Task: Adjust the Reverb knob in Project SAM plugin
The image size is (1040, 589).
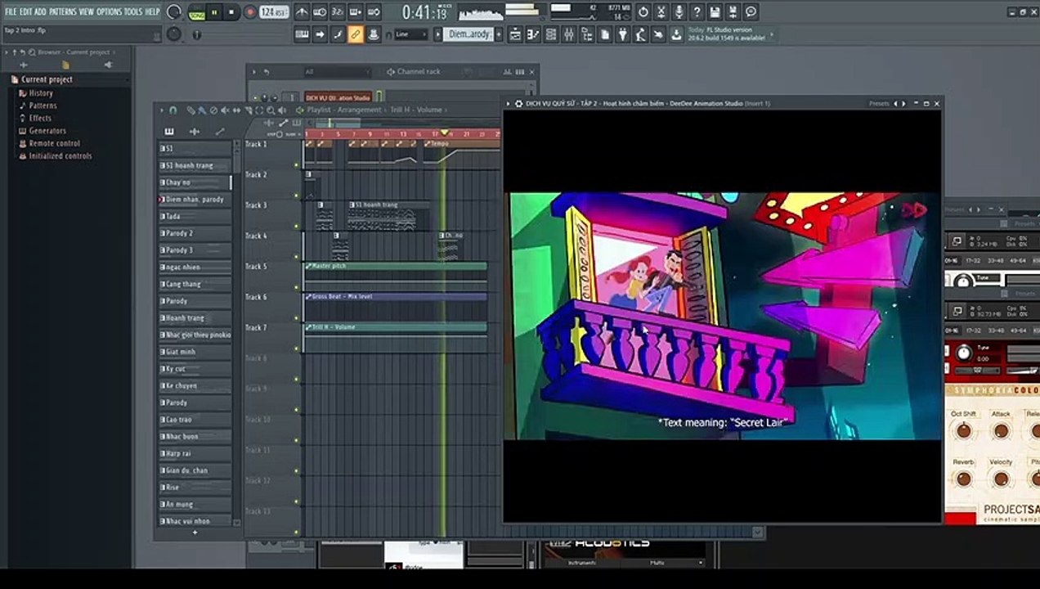Action: tap(963, 478)
